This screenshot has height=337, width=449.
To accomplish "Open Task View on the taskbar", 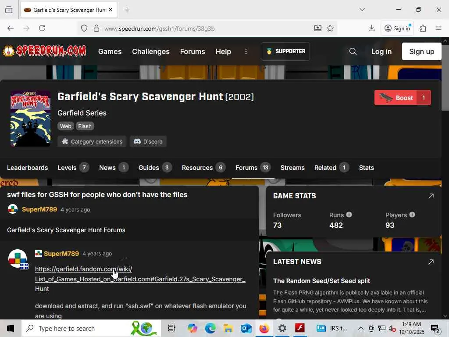I will click(171, 328).
